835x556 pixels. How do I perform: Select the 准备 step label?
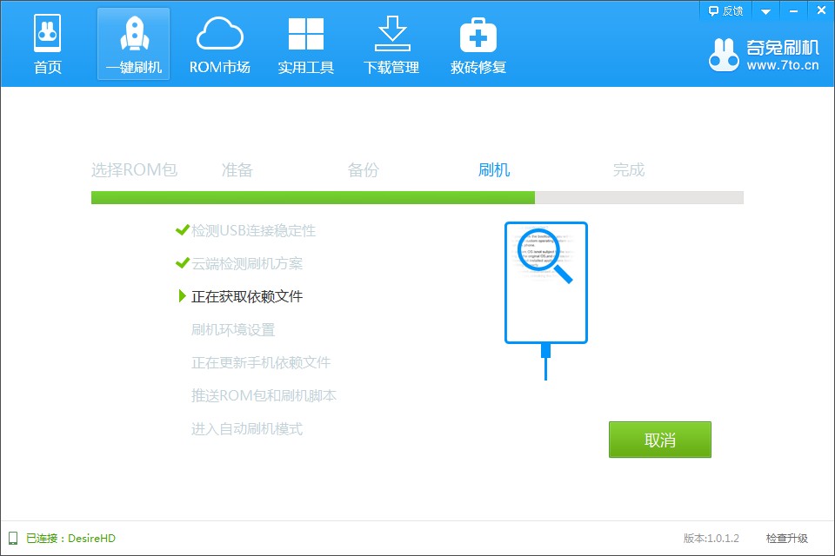click(x=237, y=169)
